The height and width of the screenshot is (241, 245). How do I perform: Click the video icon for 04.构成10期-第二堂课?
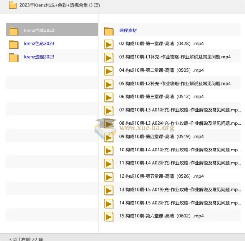click(x=109, y=71)
